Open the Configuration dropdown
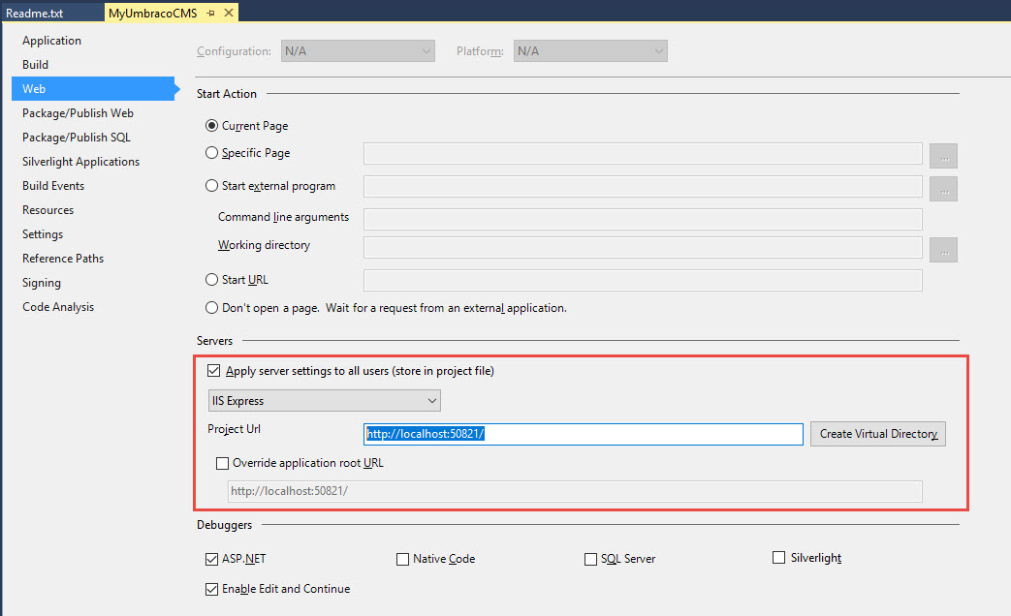Viewport: 1011px width, 616px height. tap(357, 51)
